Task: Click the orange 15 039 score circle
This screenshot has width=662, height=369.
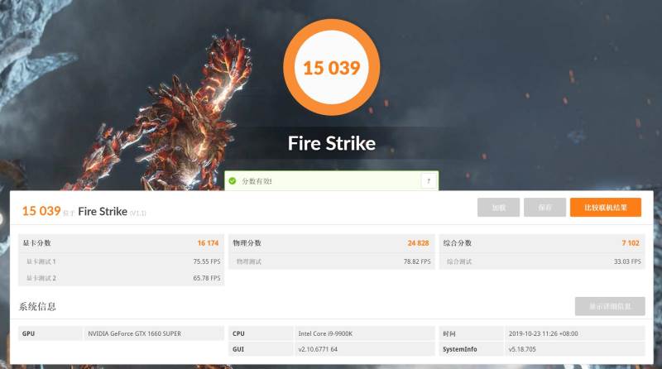Action: coord(332,68)
